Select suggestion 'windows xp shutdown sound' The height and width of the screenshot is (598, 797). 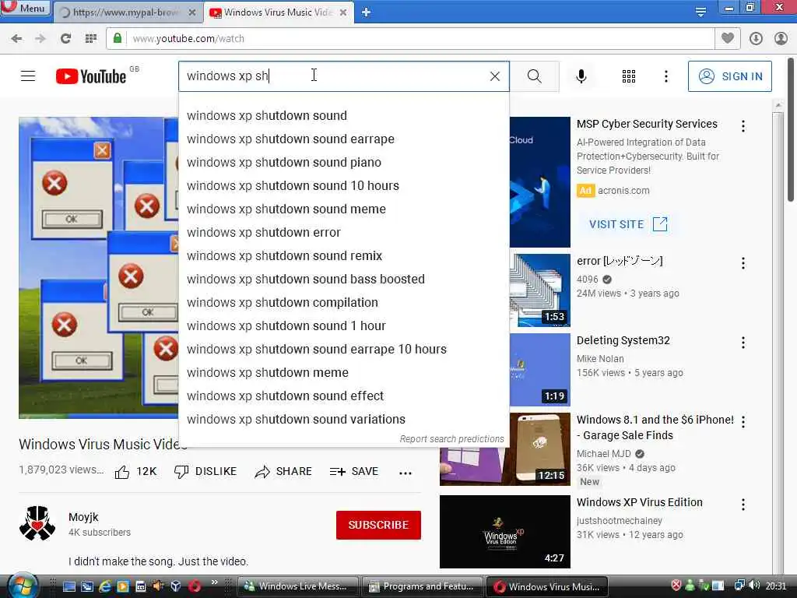click(343, 115)
